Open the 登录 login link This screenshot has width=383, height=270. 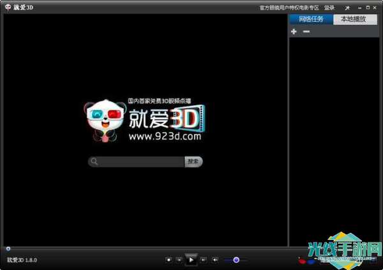329,8
